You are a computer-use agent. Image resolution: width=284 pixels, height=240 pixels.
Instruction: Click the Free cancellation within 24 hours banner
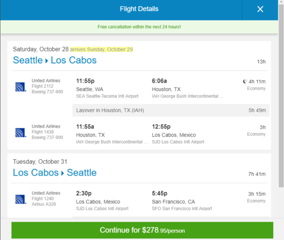pos(139,27)
